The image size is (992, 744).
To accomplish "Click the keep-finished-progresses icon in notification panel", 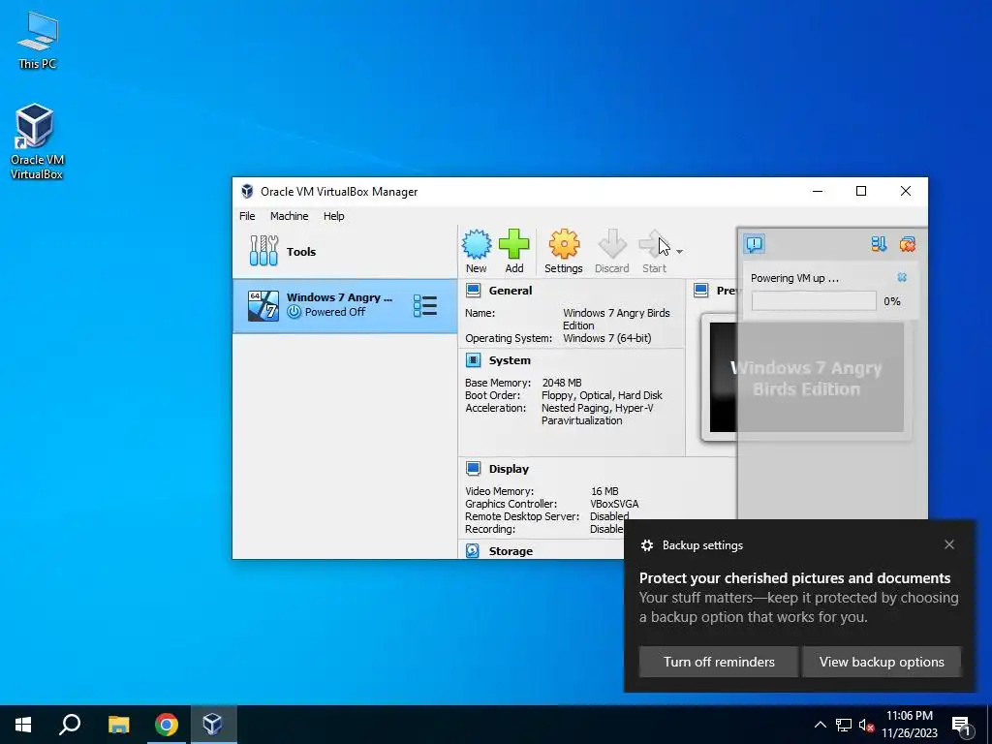I will coord(879,243).
